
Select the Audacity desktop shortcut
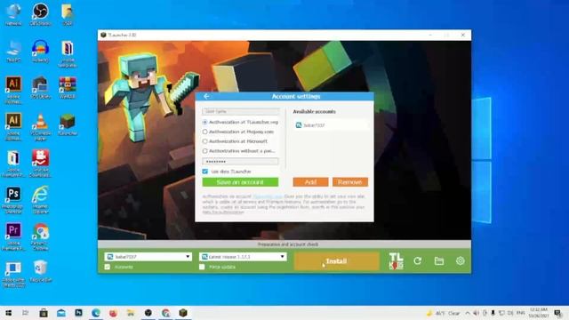click(40, 52)
